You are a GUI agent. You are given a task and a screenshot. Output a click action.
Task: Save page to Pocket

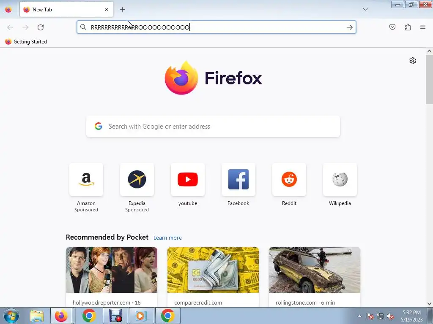click(x=392, y=27)
